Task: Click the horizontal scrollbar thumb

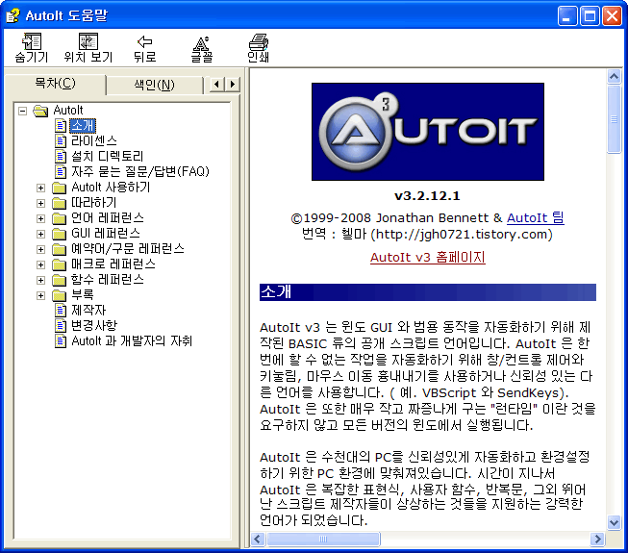Action: (323, 539)
